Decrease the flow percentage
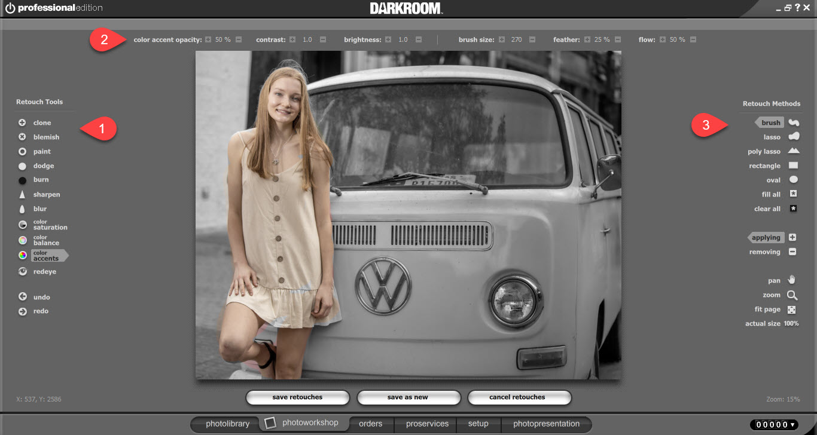The height and width of the screenshot is (435, 817). point(693,39)
